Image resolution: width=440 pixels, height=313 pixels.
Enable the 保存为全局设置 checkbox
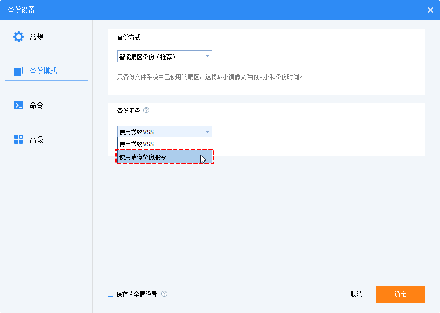pyautogui.click(x=110, y=294)
